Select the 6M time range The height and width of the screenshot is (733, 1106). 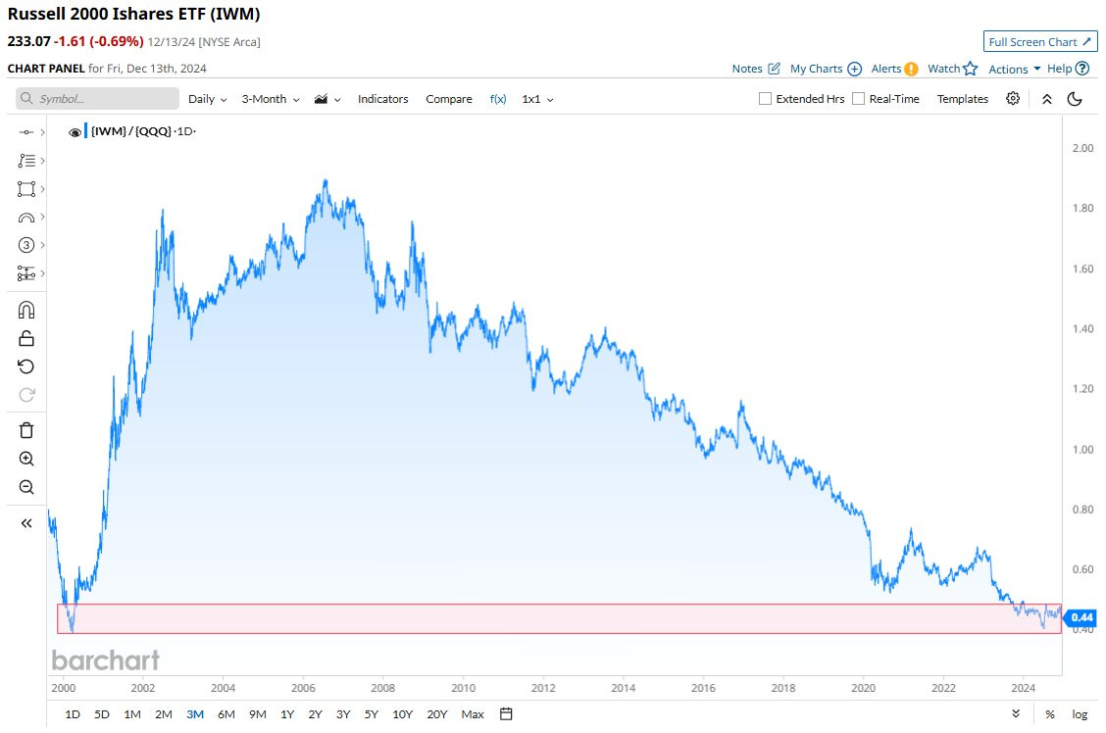coord(226,714)
